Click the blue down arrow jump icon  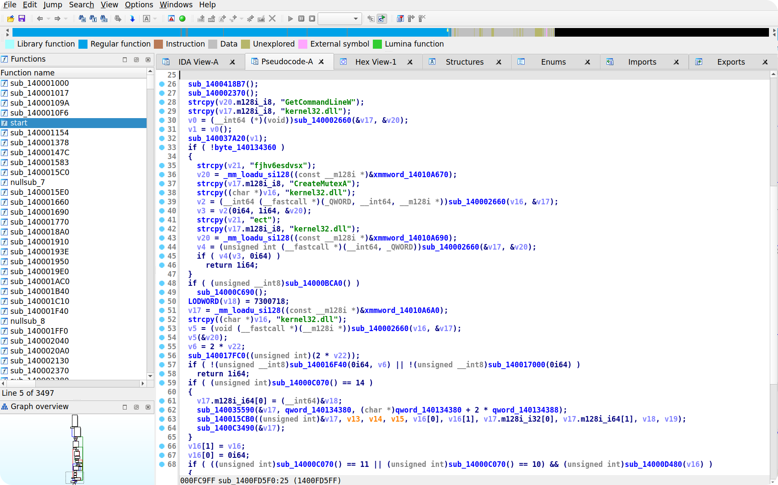(132, 19)
